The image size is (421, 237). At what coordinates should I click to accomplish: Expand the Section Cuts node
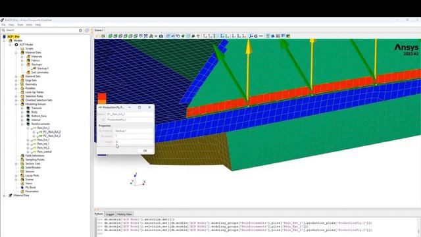click(16, 164)
